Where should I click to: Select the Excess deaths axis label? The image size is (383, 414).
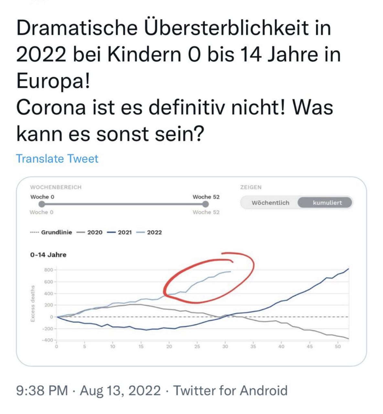pyautogui.click(x=33, y=303)
